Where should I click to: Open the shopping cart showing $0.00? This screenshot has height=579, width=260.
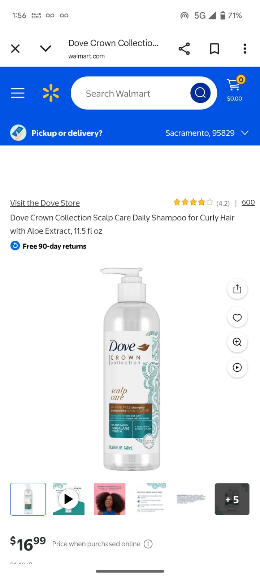[x=235, y=90]
